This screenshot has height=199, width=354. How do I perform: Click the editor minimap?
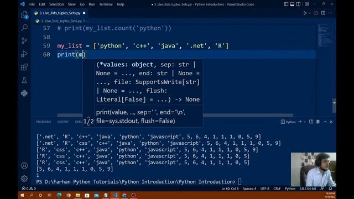[x=325, y=35]
